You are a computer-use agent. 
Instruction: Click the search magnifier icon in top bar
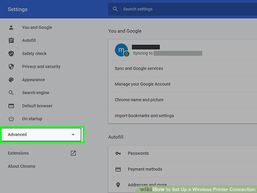(x=115, y=9)
